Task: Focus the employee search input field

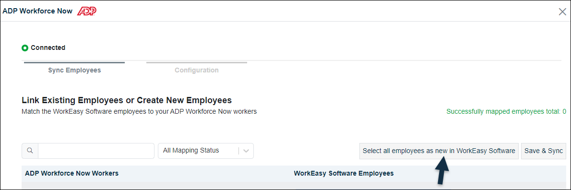Action: click(x=96, y=151)
